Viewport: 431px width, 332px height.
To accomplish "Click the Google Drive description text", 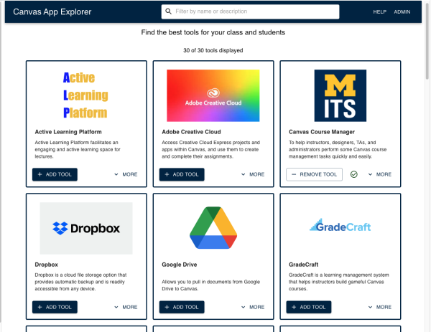I will [210, 285].
